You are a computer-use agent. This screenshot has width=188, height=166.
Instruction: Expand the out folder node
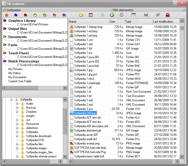[17, 120]
